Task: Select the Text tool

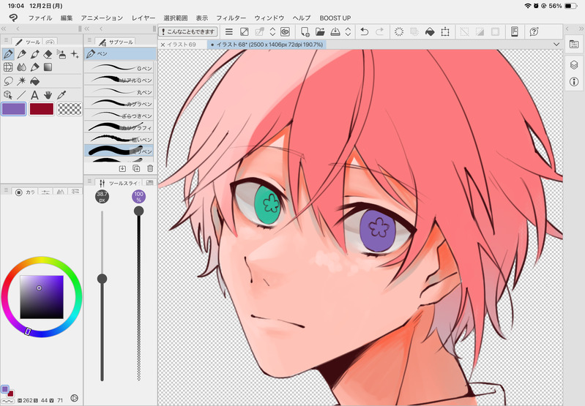Action: (x=34, y=94)
